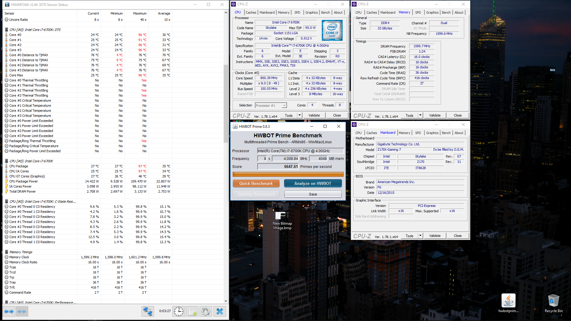Run the Quick Benchmark button
This screenshot has width=571, height=321.
coord(256,183)
